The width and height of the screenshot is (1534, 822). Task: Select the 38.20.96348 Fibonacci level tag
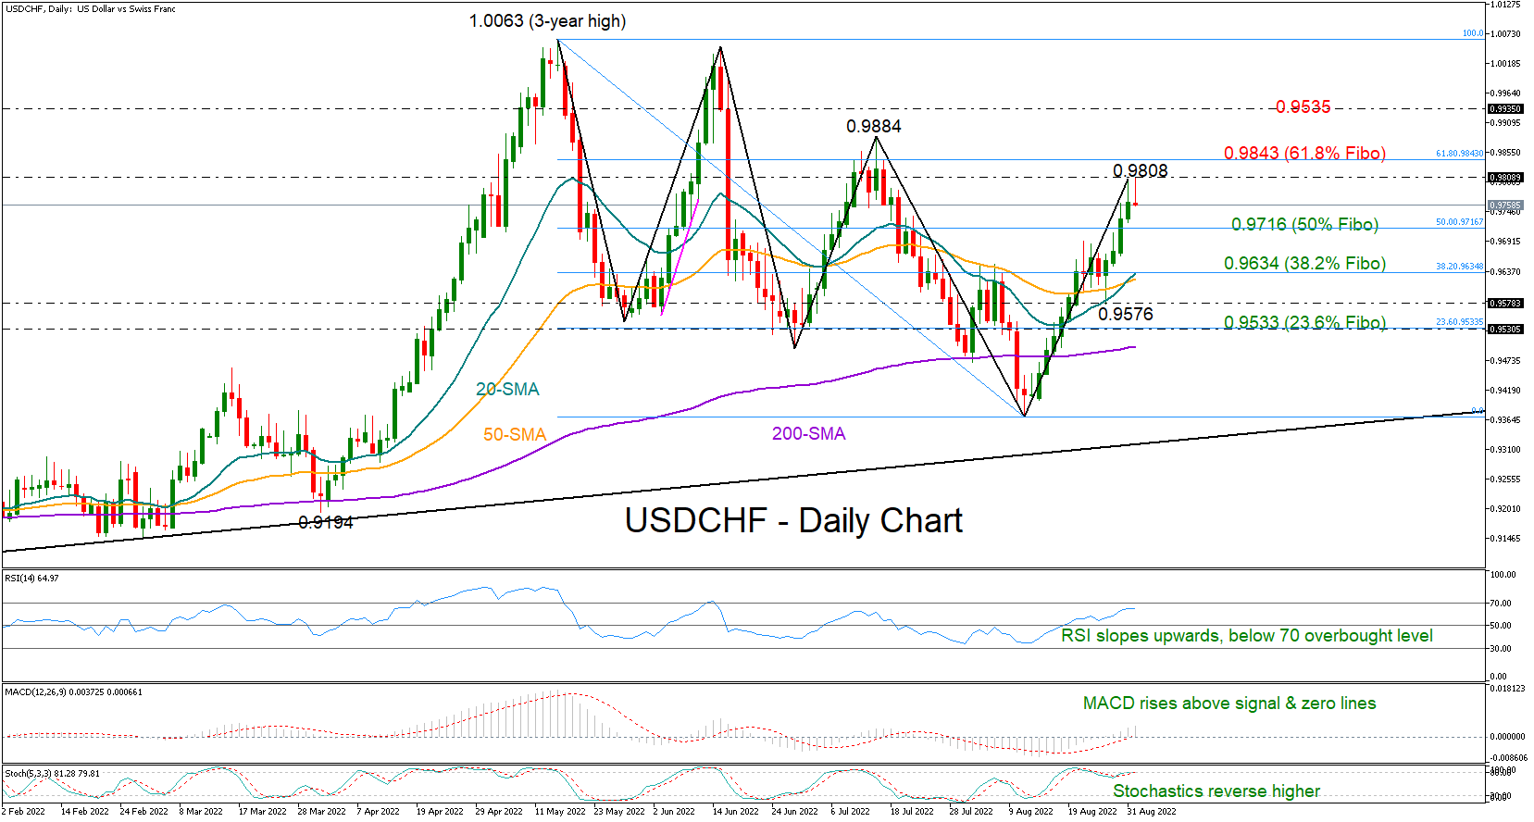(1459, 267)
